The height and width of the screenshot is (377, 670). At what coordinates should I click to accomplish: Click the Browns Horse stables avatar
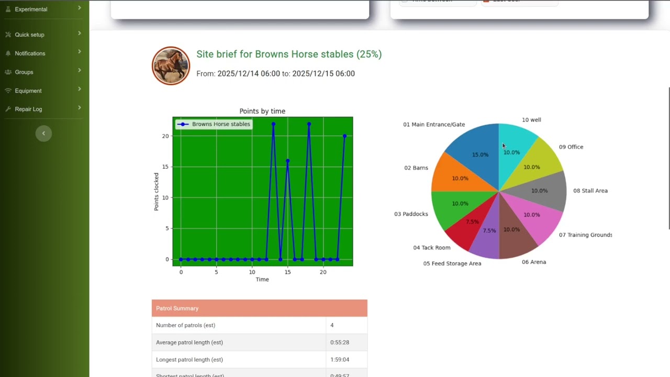171,65
